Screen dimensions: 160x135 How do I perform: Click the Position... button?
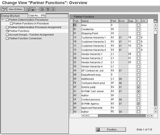click(x=111, y=130)
